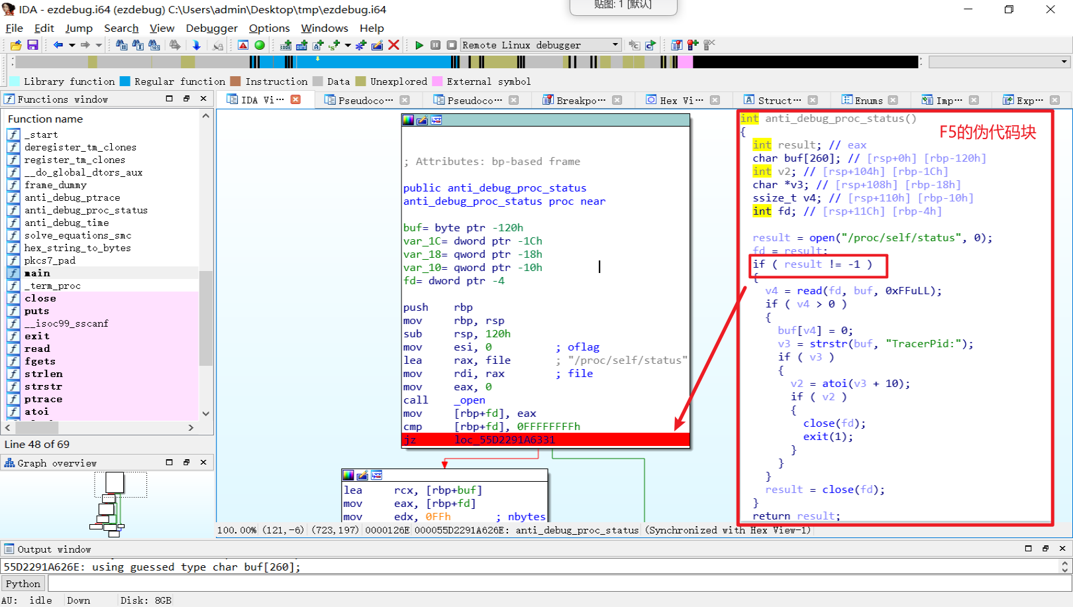The height and width of the screenshot is (607, 1073).
Task: Click the binoculars binary search icon
Action: point(154,45)
